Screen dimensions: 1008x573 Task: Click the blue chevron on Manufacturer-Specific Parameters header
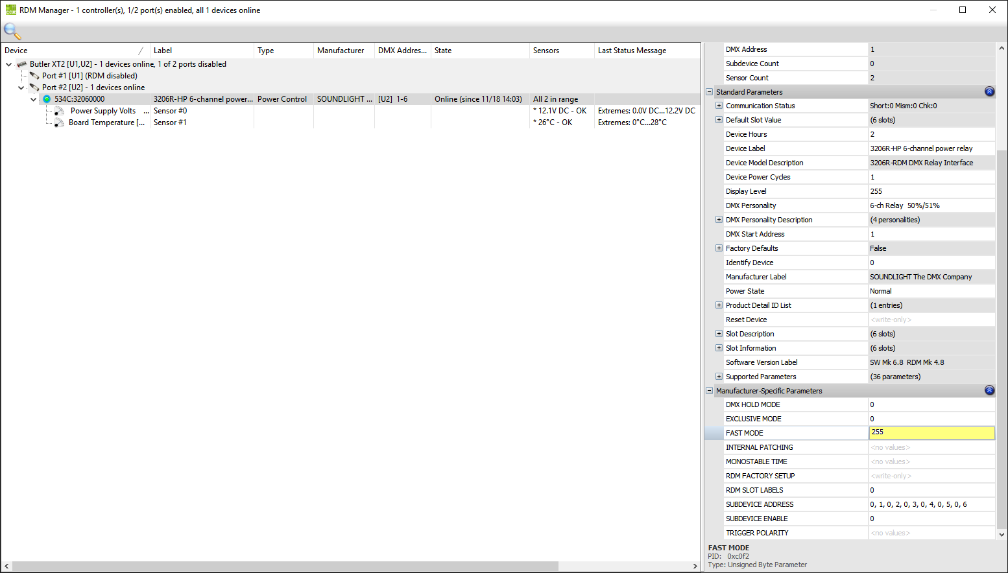point(989,390)
